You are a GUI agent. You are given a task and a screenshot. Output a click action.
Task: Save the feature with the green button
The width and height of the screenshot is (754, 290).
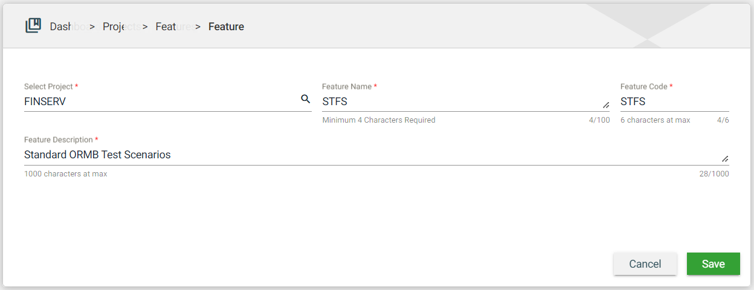coord(713,264)
